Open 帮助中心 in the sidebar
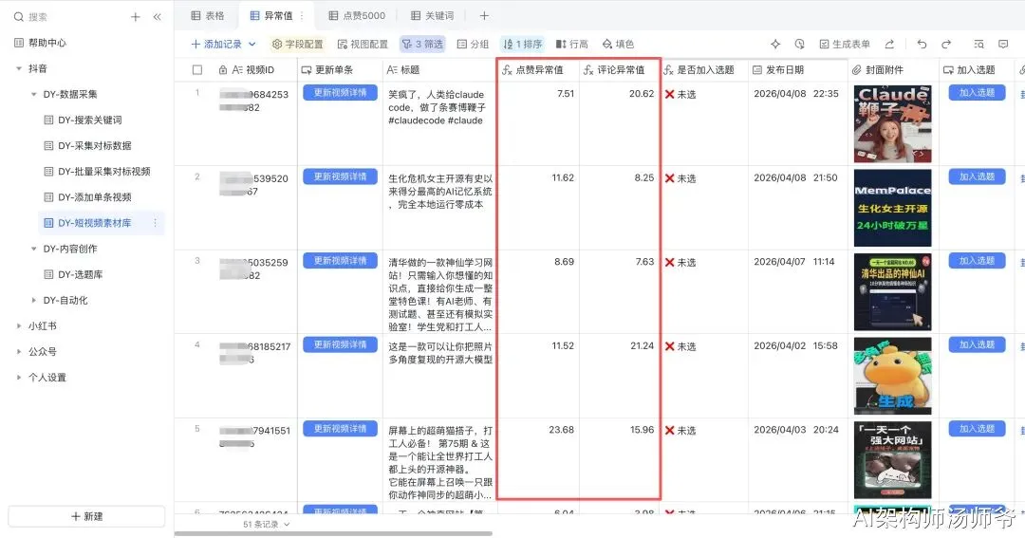This screenshot has width=1025, height=538. coord(47,43)
